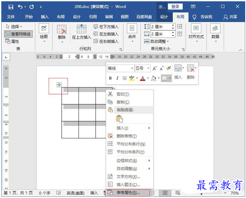246x198 pixels.
Task: Open the 绘图 draw table dropdown
Action: 44,33
